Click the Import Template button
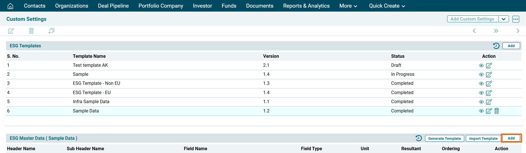526x153 pixels. coord(483,138)
